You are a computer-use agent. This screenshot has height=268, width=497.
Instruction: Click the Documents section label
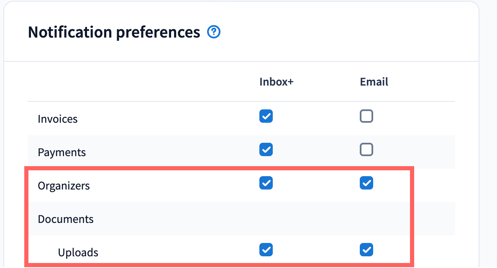pyautogui.click(x=66, y=219)
